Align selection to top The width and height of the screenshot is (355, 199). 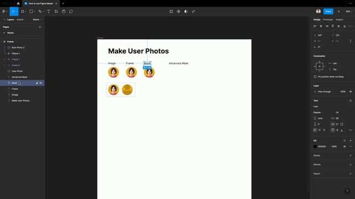tap(333, 26)
